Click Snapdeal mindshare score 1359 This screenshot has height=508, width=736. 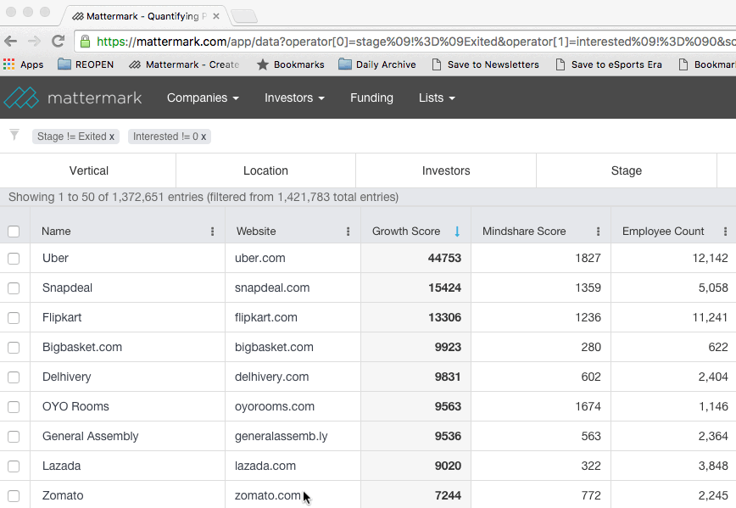pos(588,287)
